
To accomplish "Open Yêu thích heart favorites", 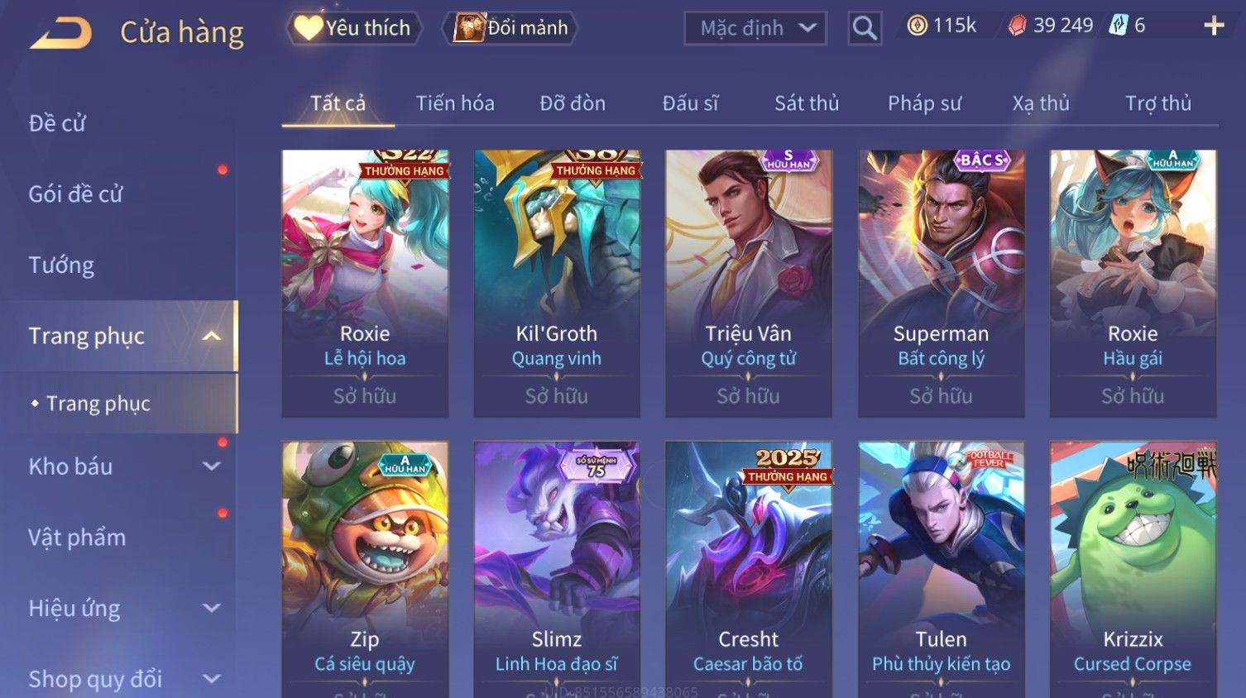I will pyautogui.click(x=354, y=28).
